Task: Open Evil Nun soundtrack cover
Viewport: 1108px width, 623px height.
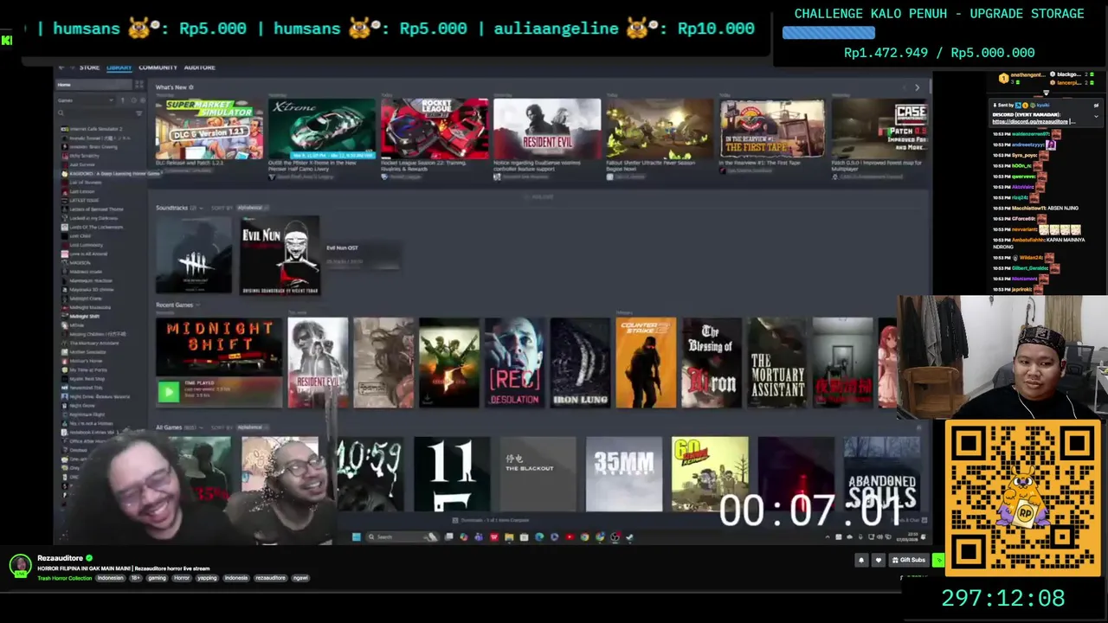Action: [x=280, y=255]
